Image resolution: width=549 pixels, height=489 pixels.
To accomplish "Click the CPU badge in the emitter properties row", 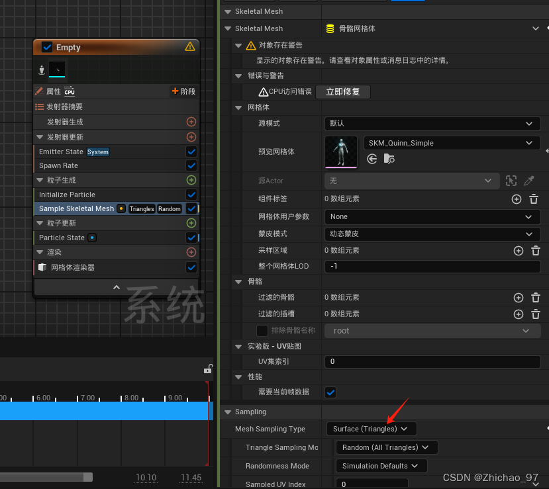I will [x=70, y=92].
